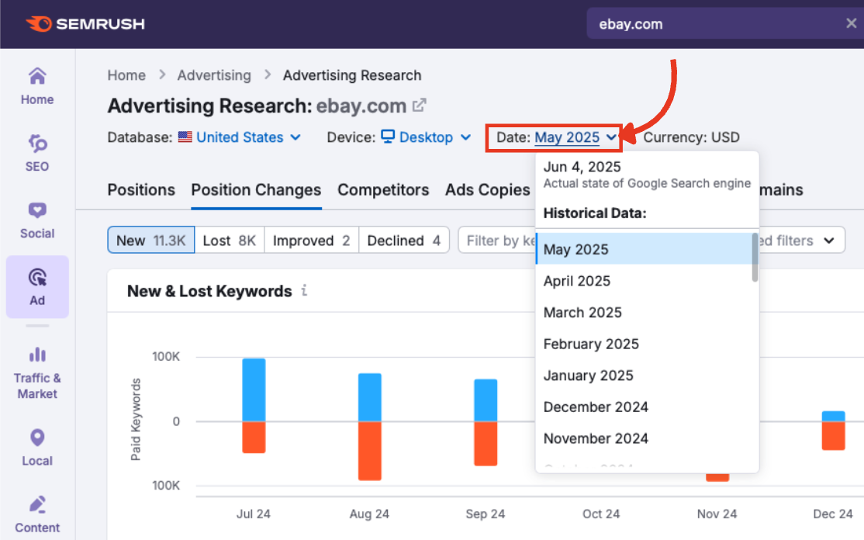Select April 2025 from the historical data list
The image size is (864, 540).
pyautogui.click(x=577, y=281)
